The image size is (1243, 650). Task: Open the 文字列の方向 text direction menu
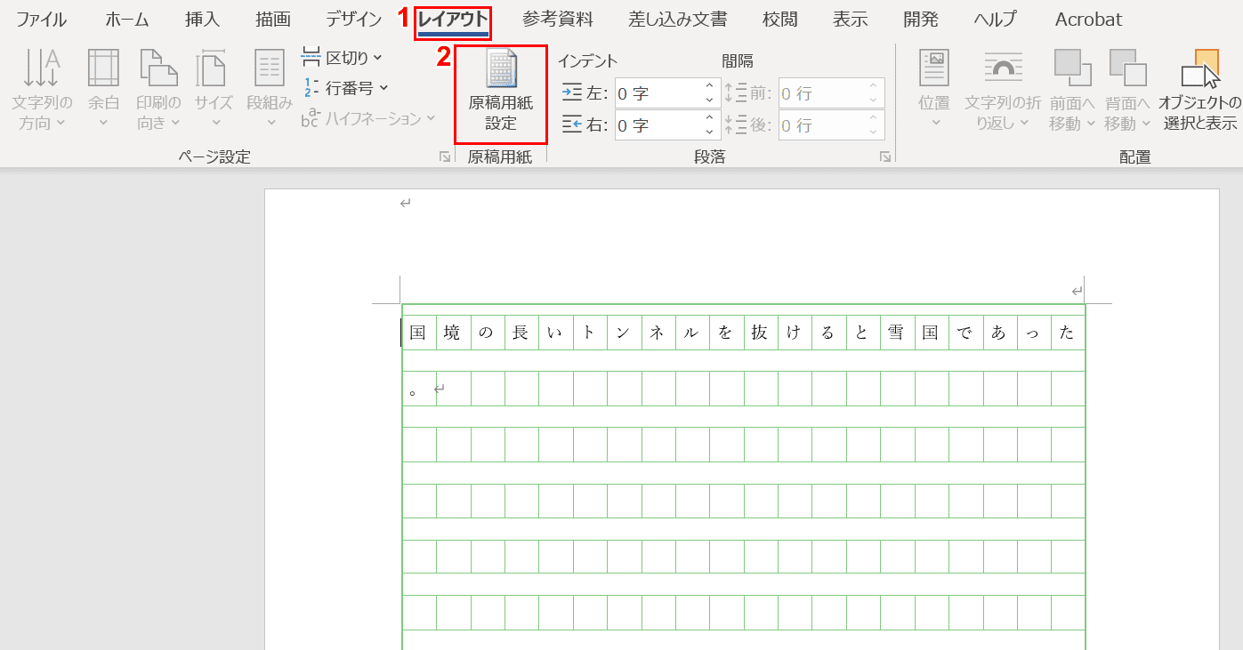[42, 91]
